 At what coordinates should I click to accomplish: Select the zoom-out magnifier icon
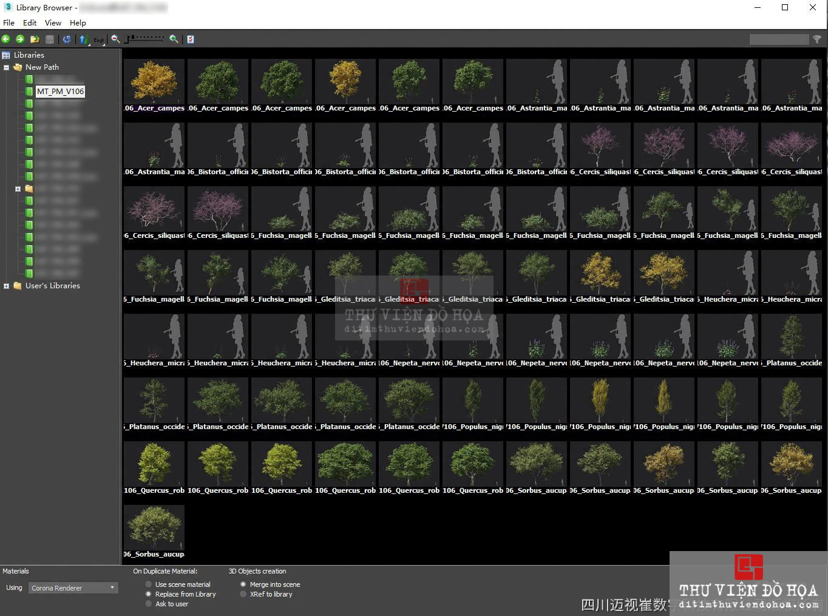(115, 39)
